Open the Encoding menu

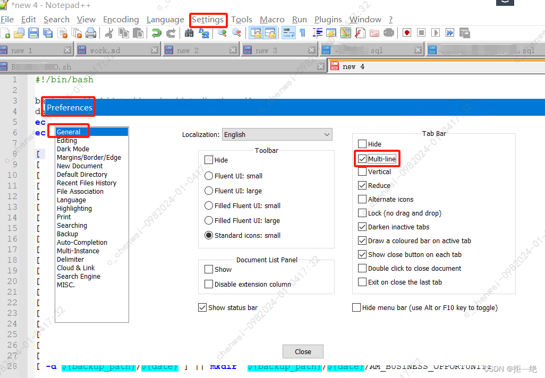pos(121,20)
